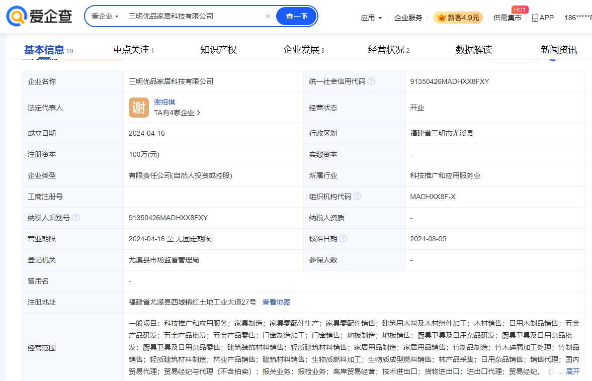The height and width of the screenshot is (381, 592).
Task: Open the 数据解读 tab
Action: [474, 50]
